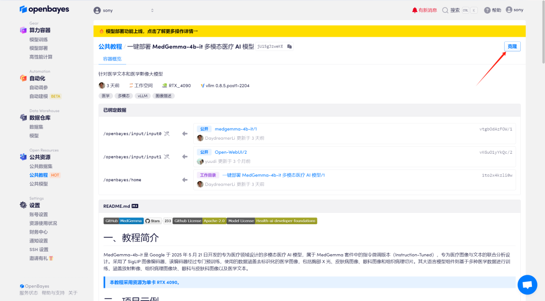The height and width of the screenshot is (301, 545).
Task: Open 账号设置 in the sidebar
Action: point(38,215)
